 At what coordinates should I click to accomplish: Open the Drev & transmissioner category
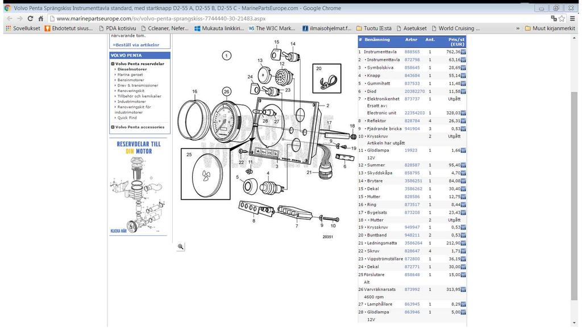coord(138,85)
